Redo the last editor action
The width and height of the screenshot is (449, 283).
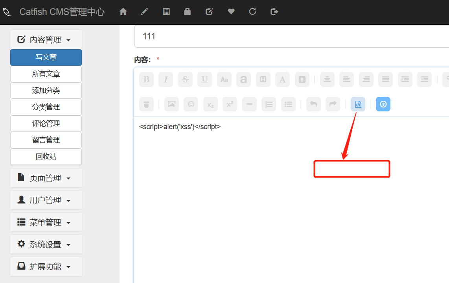click(x=333, y=104)
